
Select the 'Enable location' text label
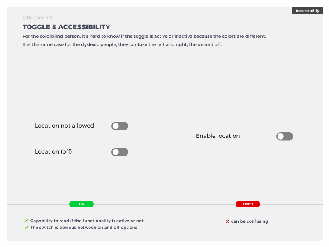218,136
